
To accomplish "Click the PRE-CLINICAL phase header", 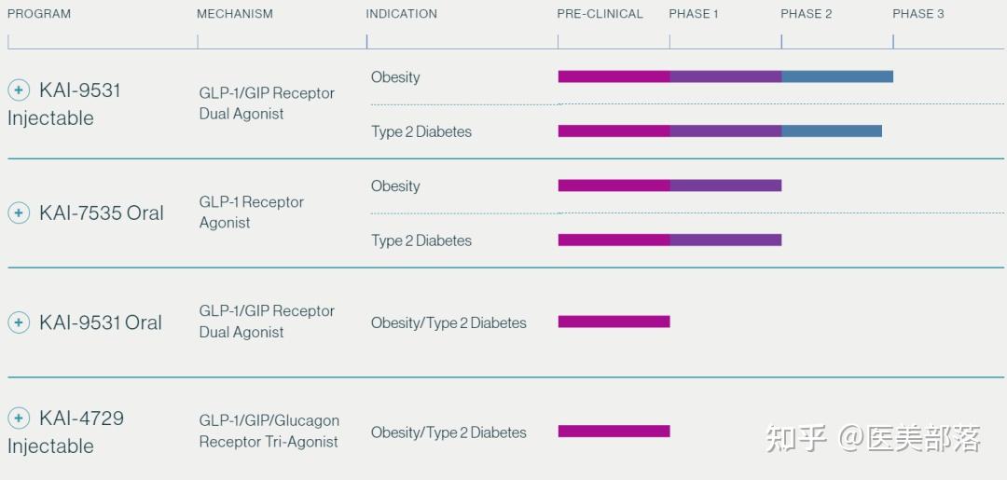I will coord(600,14).
